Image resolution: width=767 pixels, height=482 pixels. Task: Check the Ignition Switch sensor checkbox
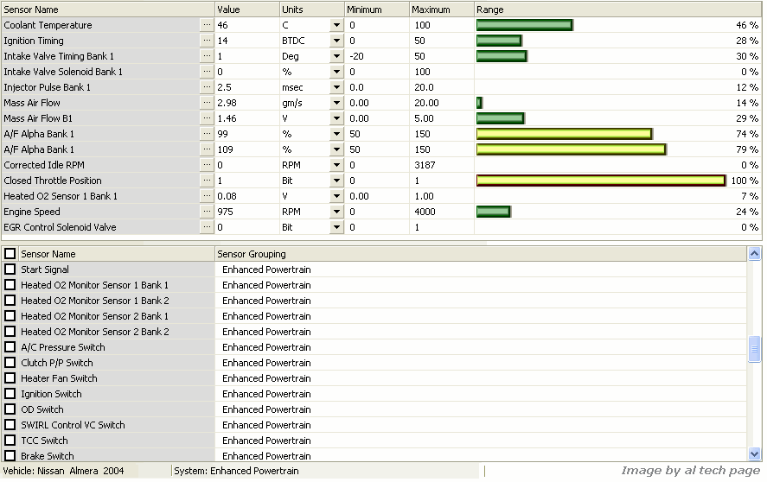pos(10,394)
